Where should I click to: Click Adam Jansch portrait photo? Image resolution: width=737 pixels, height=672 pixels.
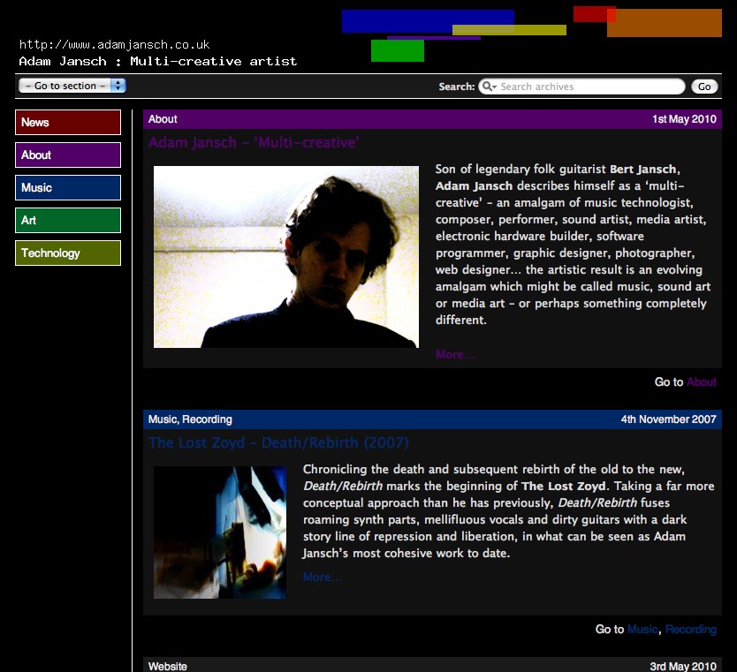pyautogui.click(x=285, y=257)
